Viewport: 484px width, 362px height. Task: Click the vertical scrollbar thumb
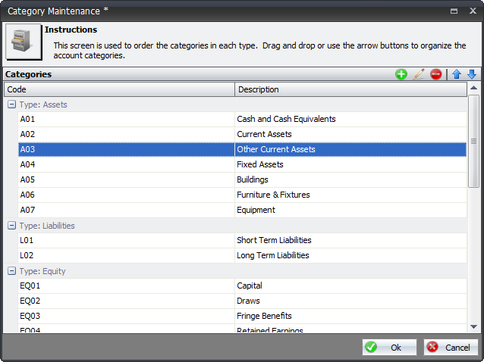(x=473, y=141)
